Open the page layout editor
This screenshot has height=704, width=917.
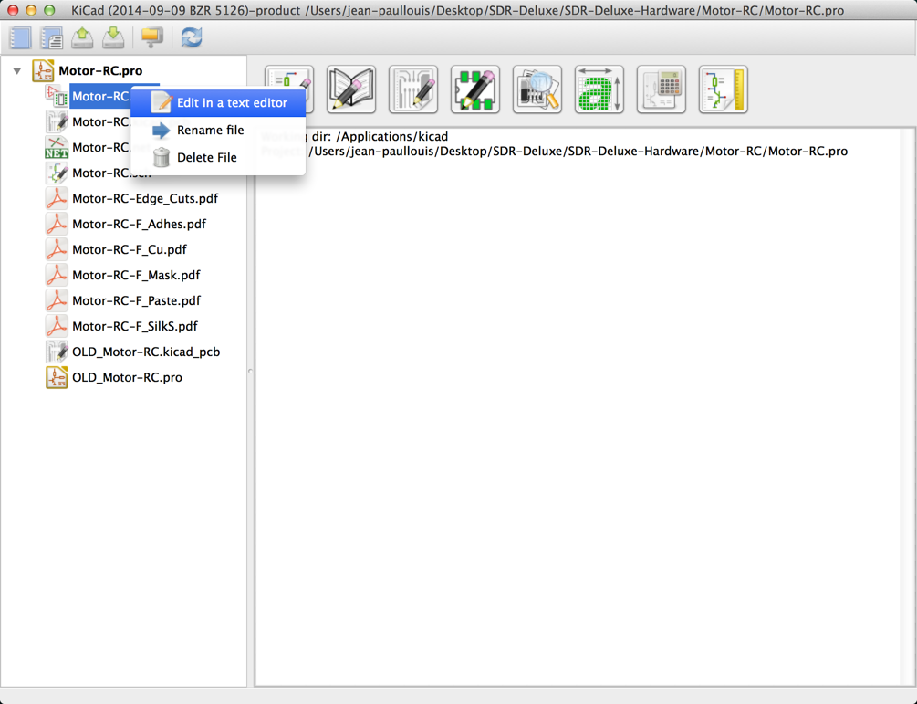click(x=724, y=89)
